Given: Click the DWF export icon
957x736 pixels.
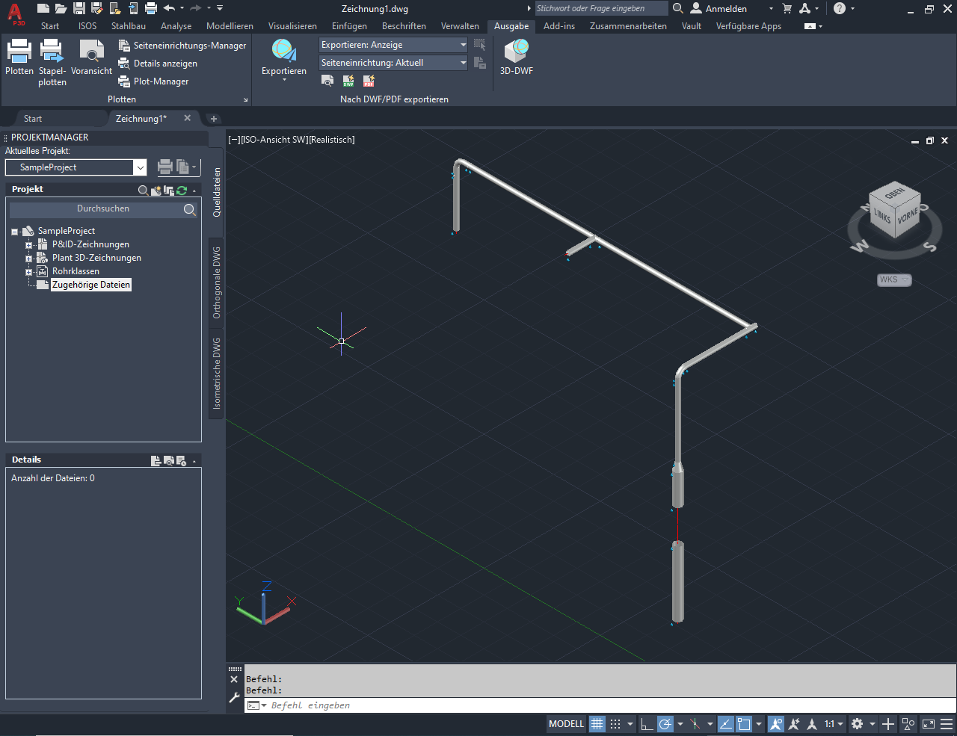Looking at the screenshot, I should click(348, 81).
